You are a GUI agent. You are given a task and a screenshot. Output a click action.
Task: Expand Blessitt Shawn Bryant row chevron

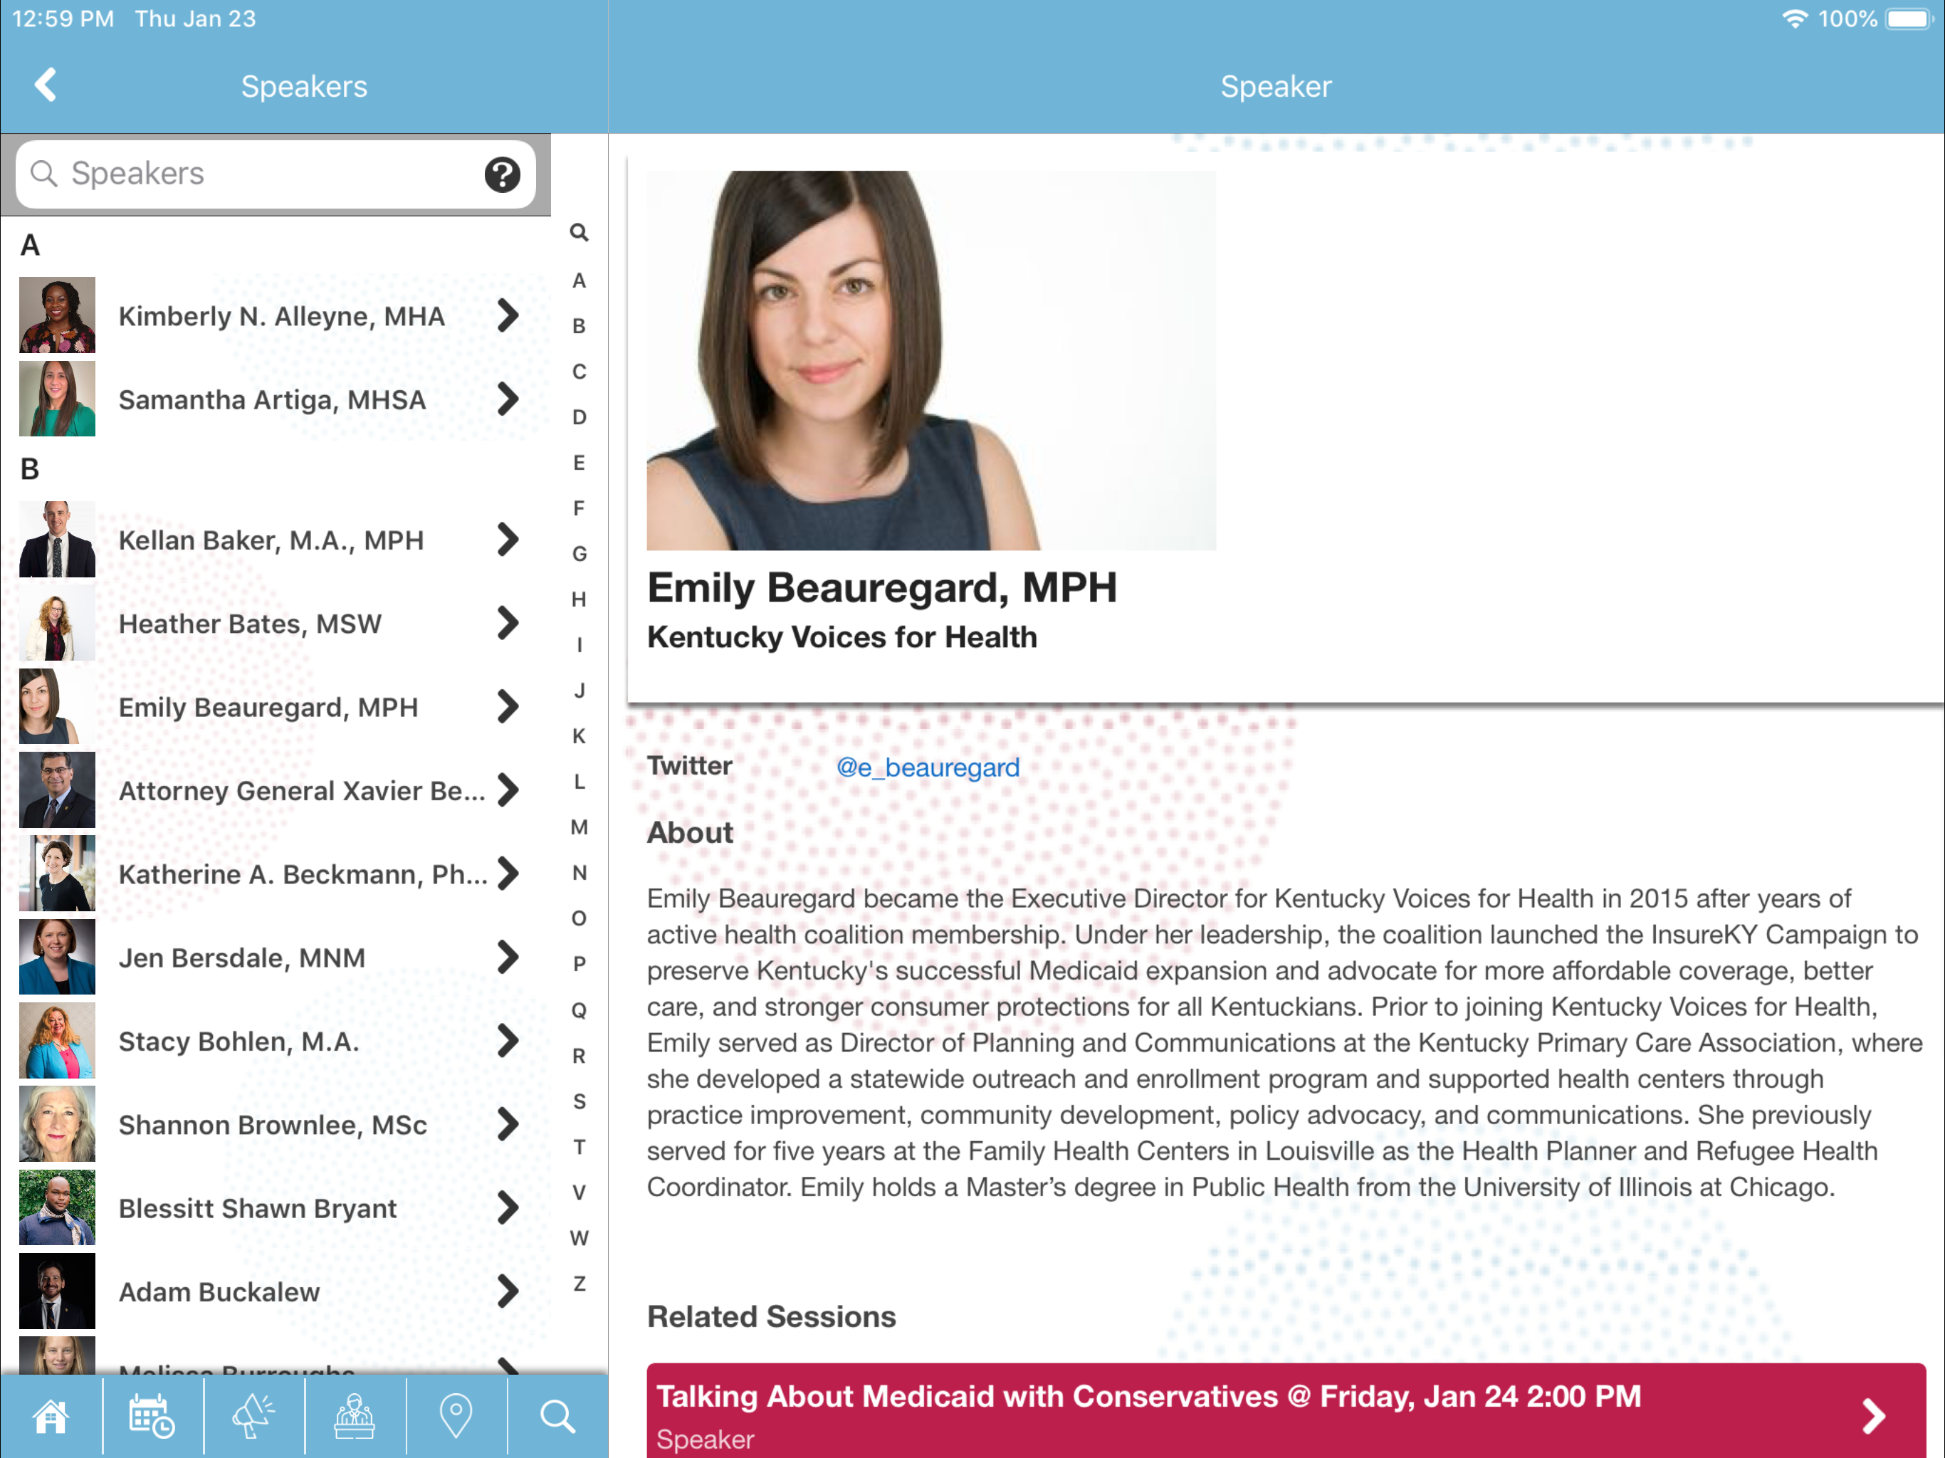click(508, 1207)
